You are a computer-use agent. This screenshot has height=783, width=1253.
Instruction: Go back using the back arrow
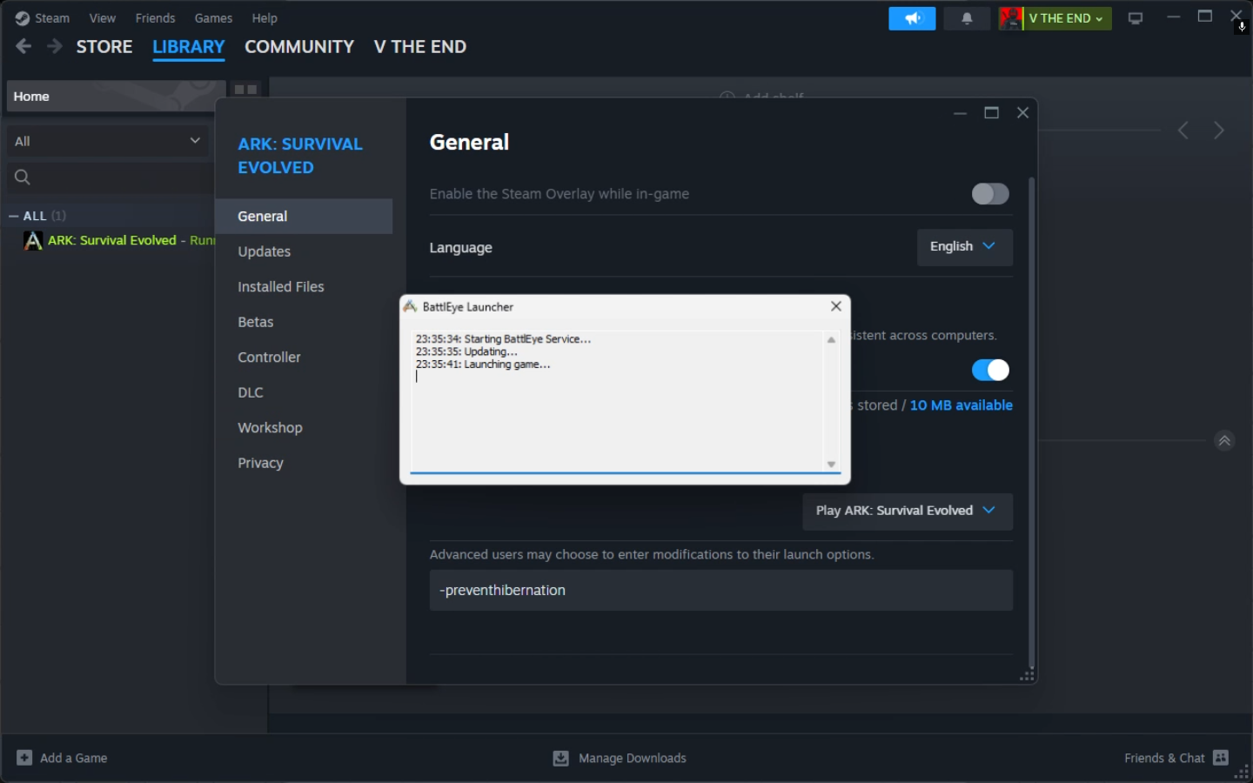coord(23,47)
